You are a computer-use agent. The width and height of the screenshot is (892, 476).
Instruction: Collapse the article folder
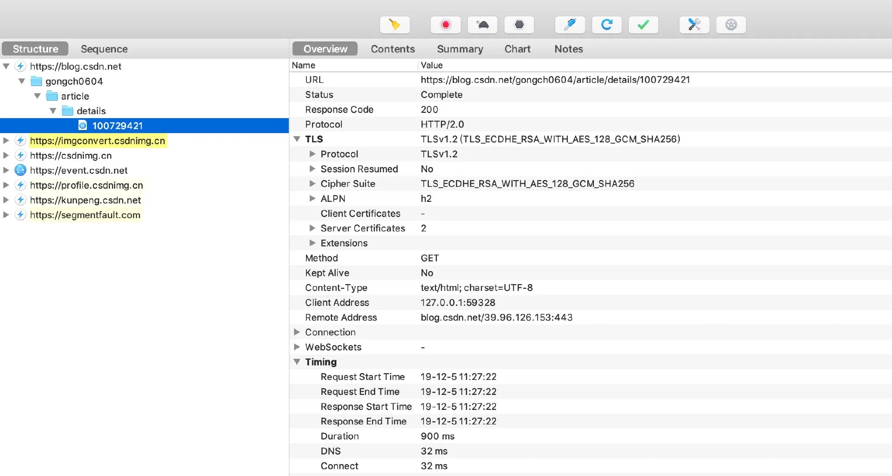coord(37,96)
